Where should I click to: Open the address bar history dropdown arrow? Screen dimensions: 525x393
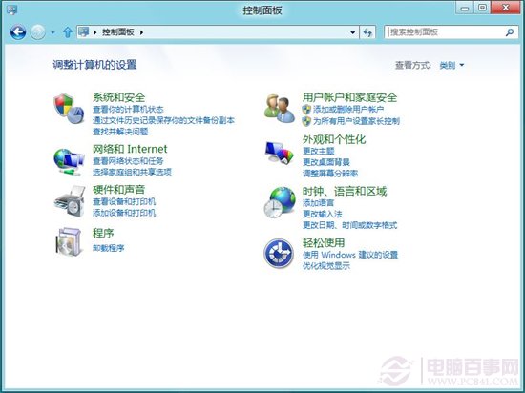[x=352, y=32]
